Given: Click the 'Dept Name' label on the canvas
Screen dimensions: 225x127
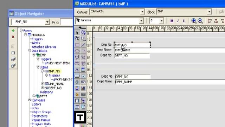Looking at the screenshot, I should [105, 81].
